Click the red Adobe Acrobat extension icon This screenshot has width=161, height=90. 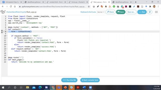[138, 6]
